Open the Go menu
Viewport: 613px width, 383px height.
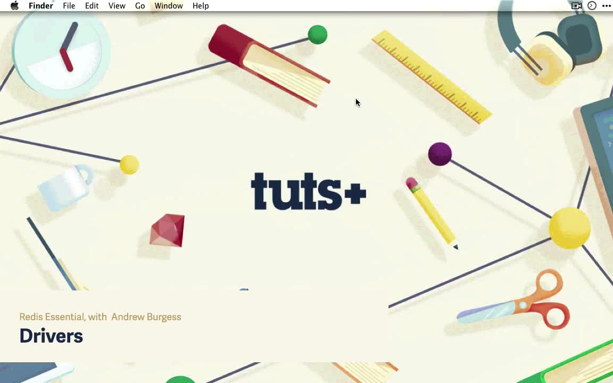pyautogui.click(x=140, y=6)
